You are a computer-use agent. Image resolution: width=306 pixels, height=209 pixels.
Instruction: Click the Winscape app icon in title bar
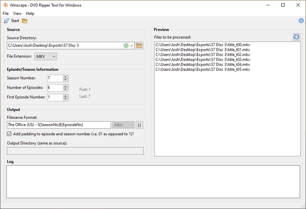pyautogui.click(x=6, y=5)
